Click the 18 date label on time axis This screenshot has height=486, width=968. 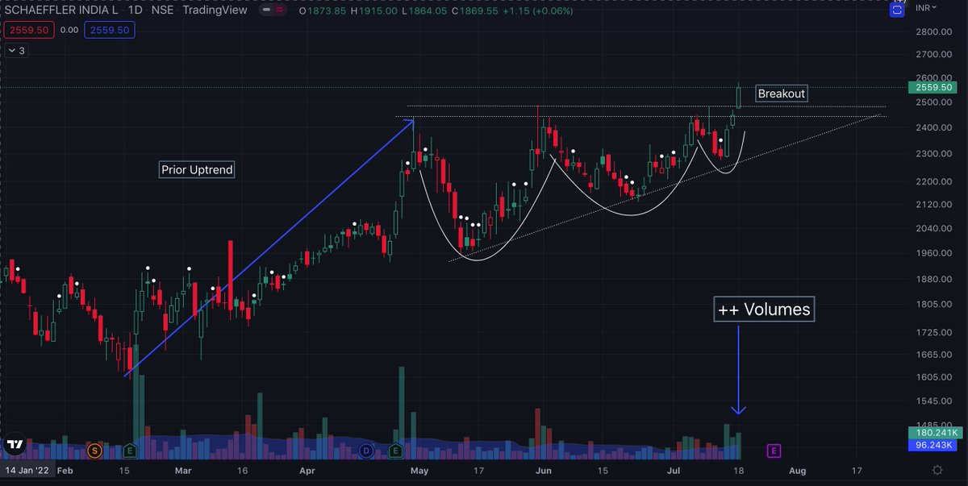pyautogui.click(x=739, y=470)
